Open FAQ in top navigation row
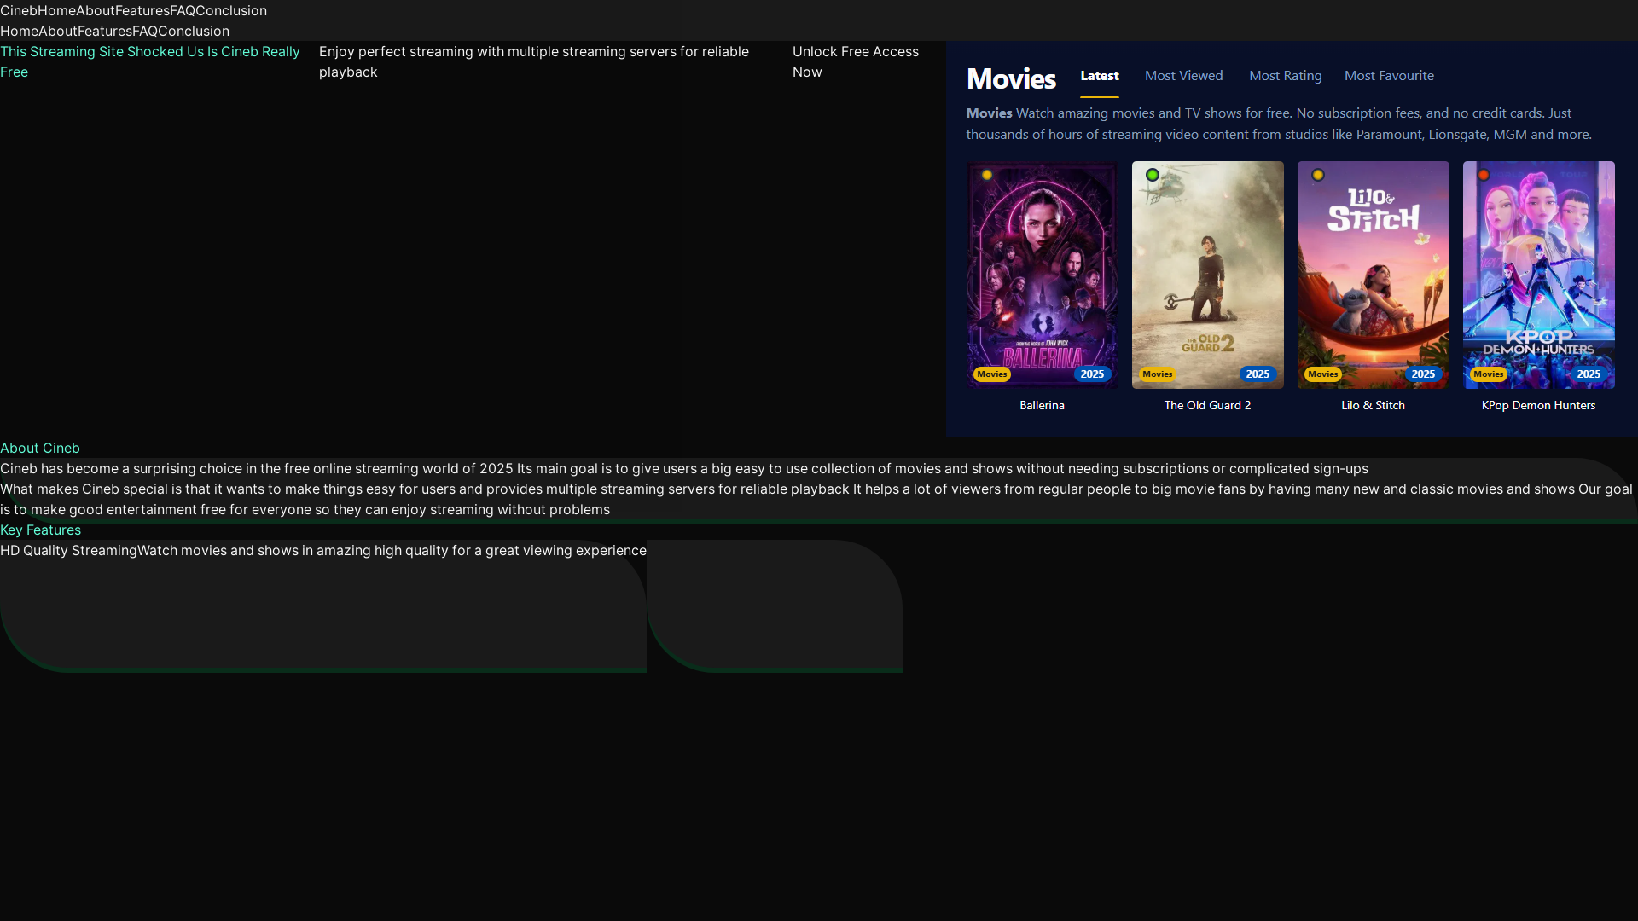Screen dimensions: 1638x921 tap(183, 10)
